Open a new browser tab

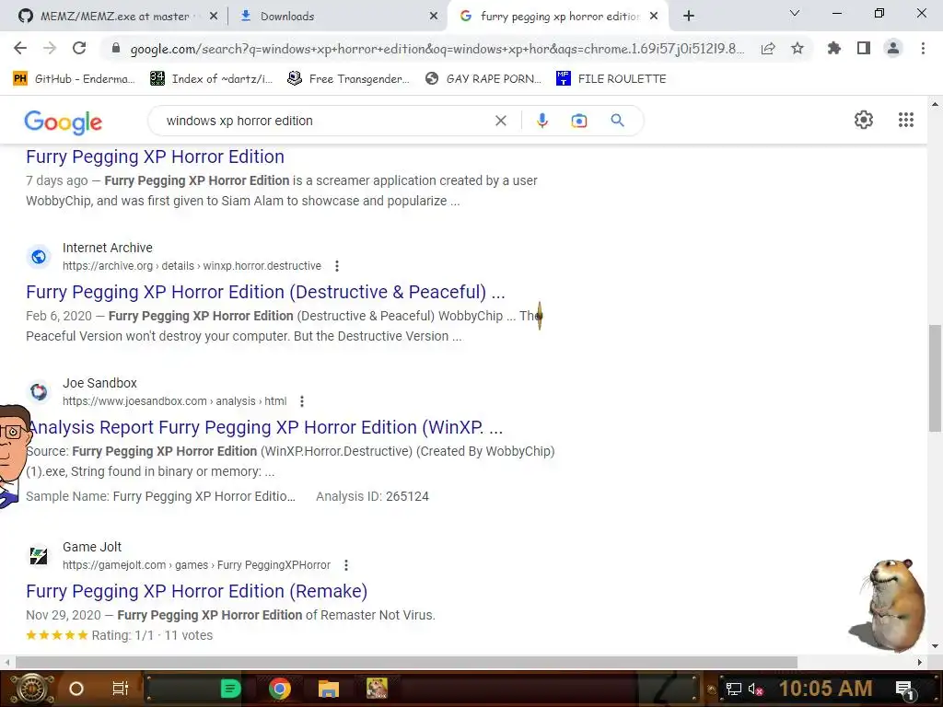click(x=689, y=17)
